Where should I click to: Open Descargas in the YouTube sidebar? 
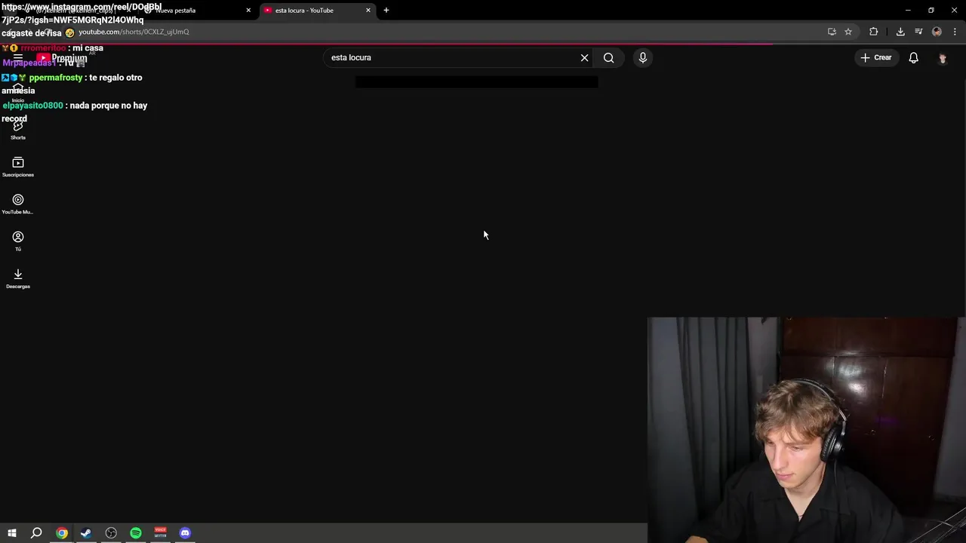pos(17,278)
